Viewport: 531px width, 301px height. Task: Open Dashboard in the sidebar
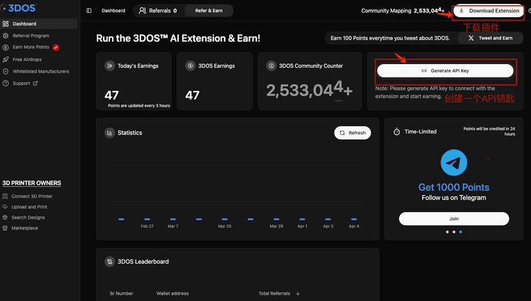tap(38, 24)
